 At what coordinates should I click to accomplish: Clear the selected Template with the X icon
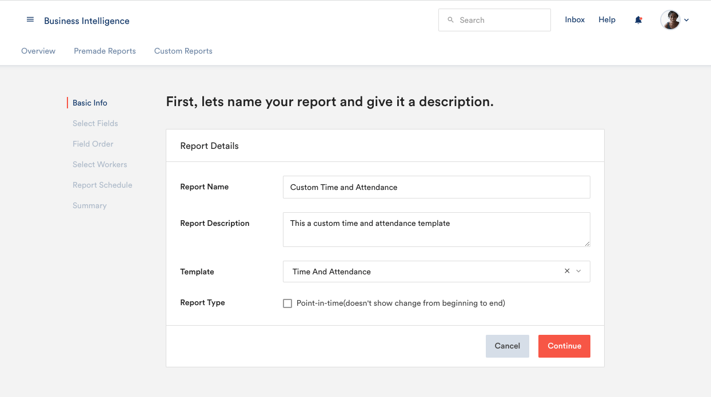566,271
